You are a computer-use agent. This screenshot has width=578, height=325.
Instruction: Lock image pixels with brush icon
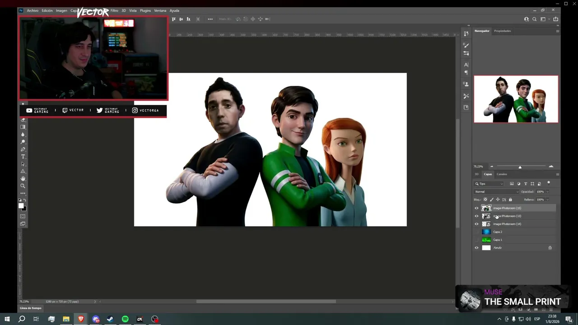tap(492, 200)
